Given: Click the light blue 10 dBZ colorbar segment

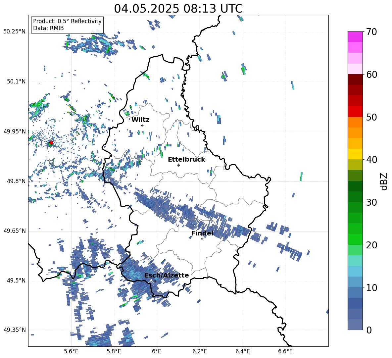Looking at the screenshot, I should point(355,282).
